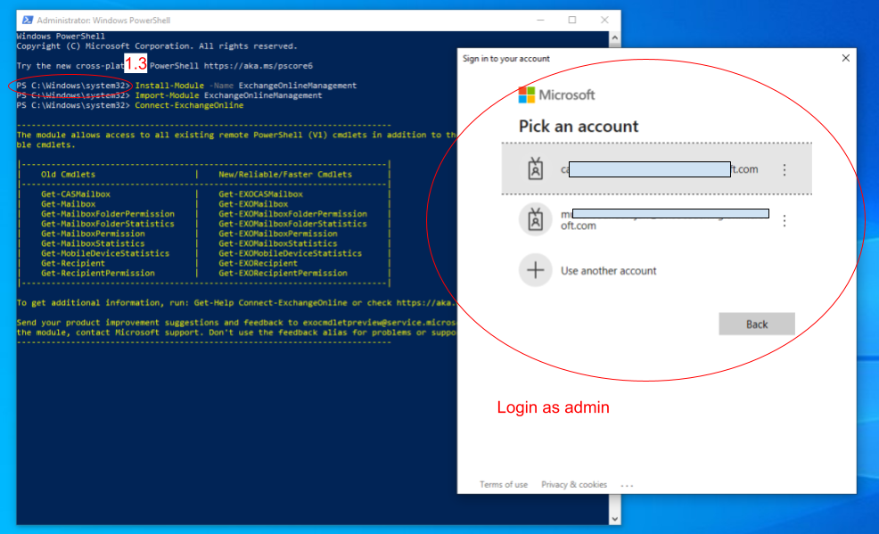This screenshot has height=534, width=879.
Task: Click the Pick an account heading
Action: [x=579, y=126]
